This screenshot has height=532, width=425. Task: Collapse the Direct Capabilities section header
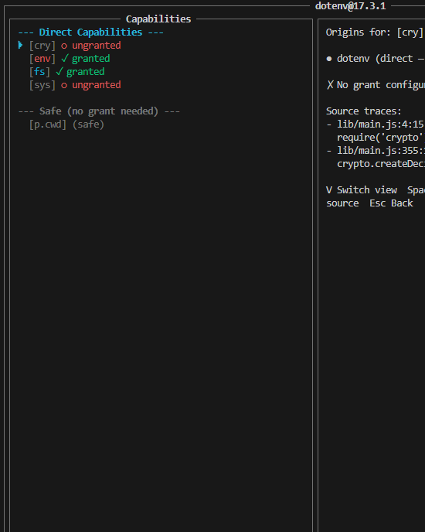tap(91, 32)
